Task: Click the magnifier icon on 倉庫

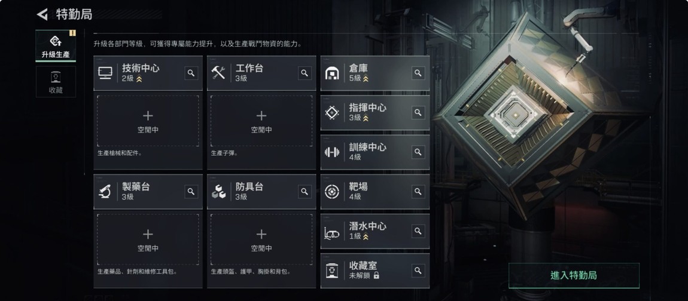Action: point(418,73)
